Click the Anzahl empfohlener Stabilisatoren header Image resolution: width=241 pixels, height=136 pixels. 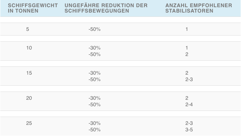tap(199, 8)
